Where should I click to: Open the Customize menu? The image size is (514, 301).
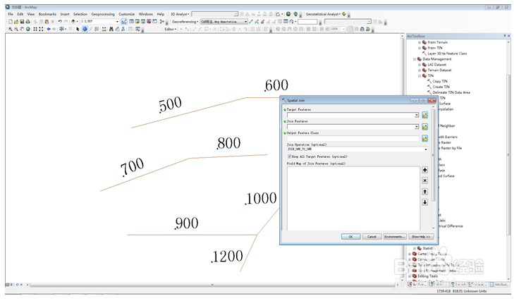(x=126, y=14)
